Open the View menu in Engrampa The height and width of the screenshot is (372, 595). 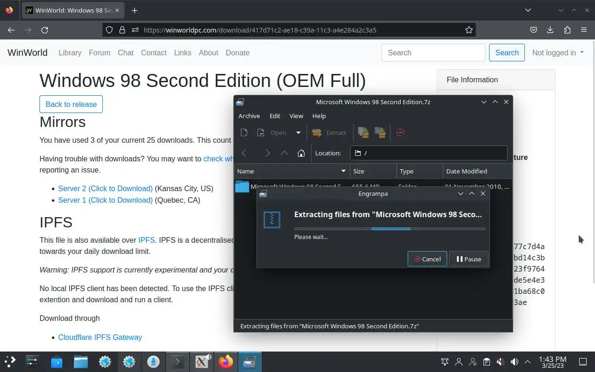(x=296, y=116)
